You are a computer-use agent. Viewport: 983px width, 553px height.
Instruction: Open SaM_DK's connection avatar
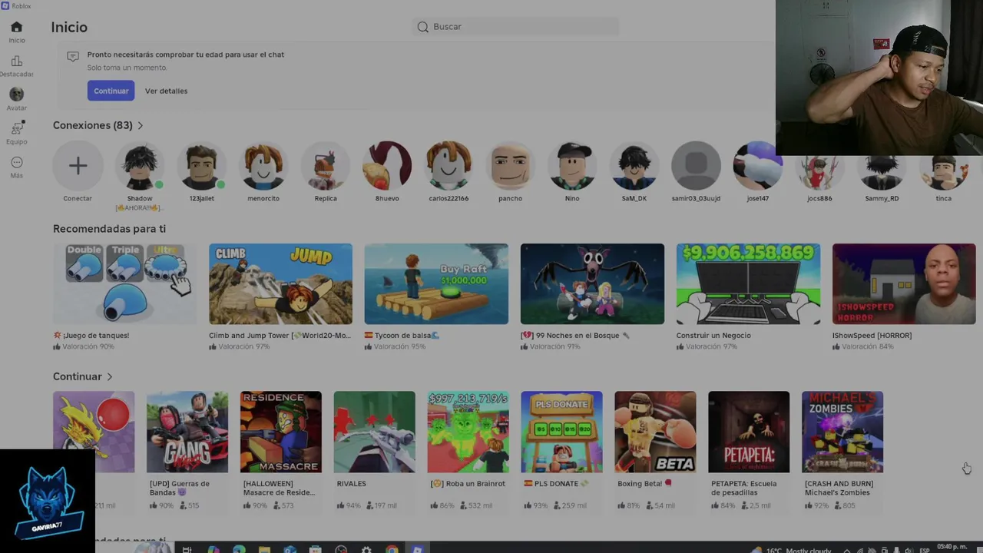pyautogui.click(x=634, y=166)
